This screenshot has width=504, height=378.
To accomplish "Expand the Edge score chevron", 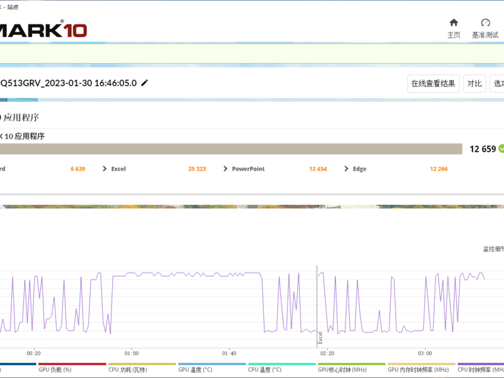I will pyautogui.click(x=346, y=169).
